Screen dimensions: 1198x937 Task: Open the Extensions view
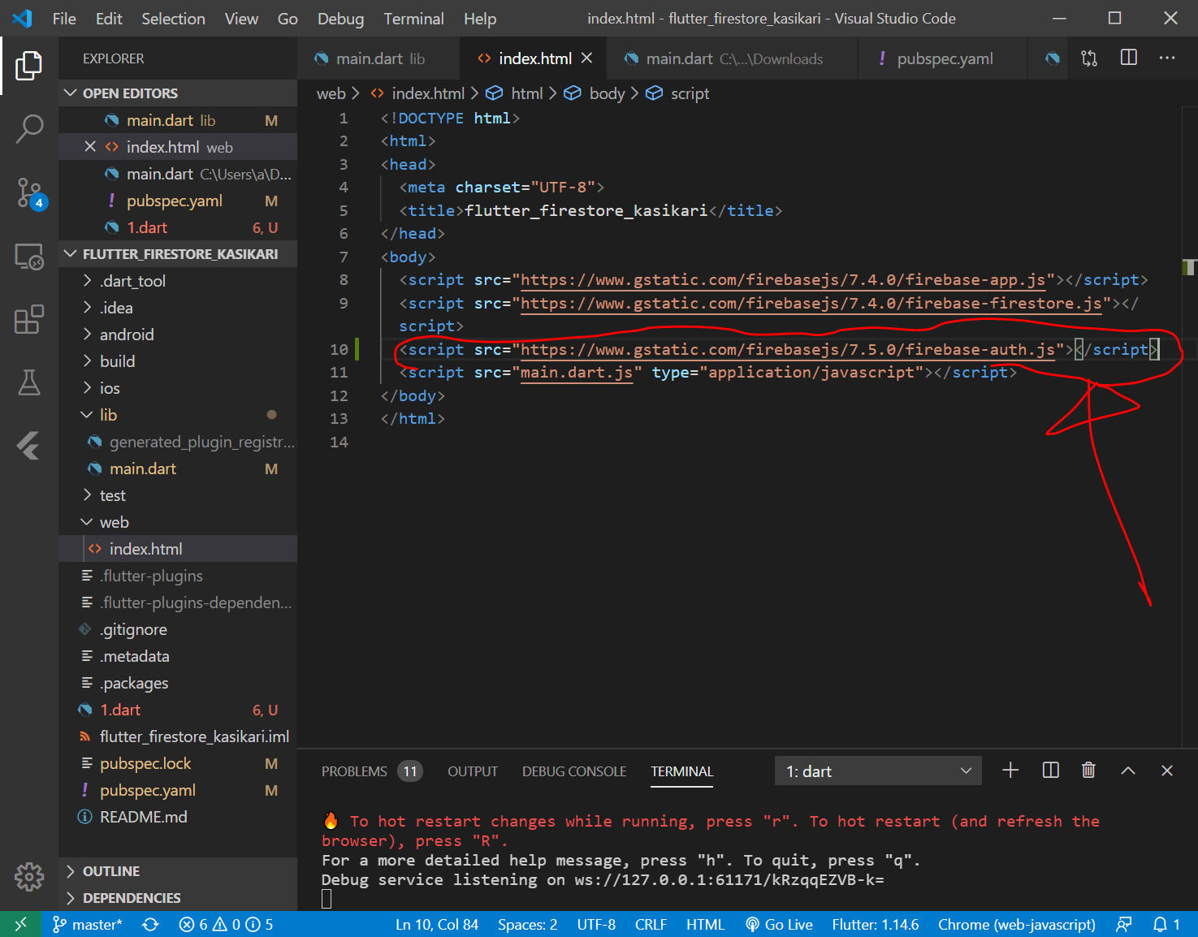coord(29,319)
